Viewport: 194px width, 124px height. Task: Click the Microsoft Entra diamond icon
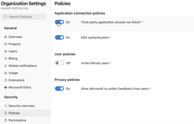click(6, 87)
